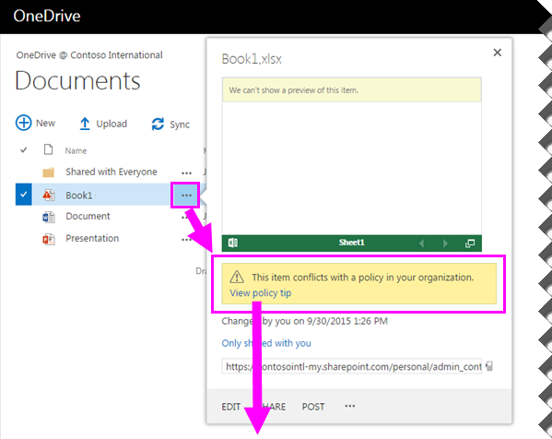552x439 pixels.
Task: Open more actions ellipsis in callout footer
Action: tap(349, 406)
